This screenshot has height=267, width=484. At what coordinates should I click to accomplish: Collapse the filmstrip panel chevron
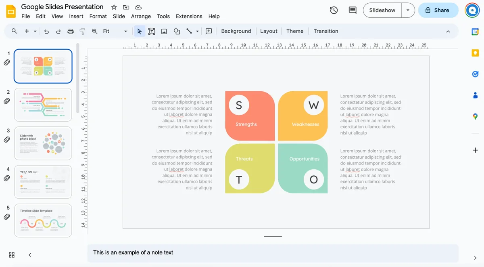pos(30,255)
